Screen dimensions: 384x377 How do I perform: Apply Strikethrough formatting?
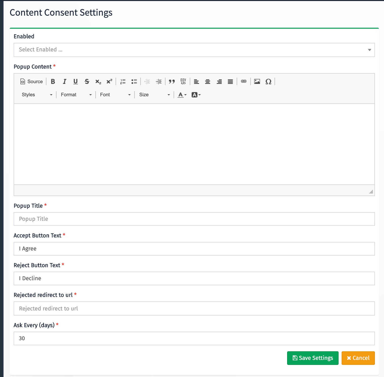(87, 81)
